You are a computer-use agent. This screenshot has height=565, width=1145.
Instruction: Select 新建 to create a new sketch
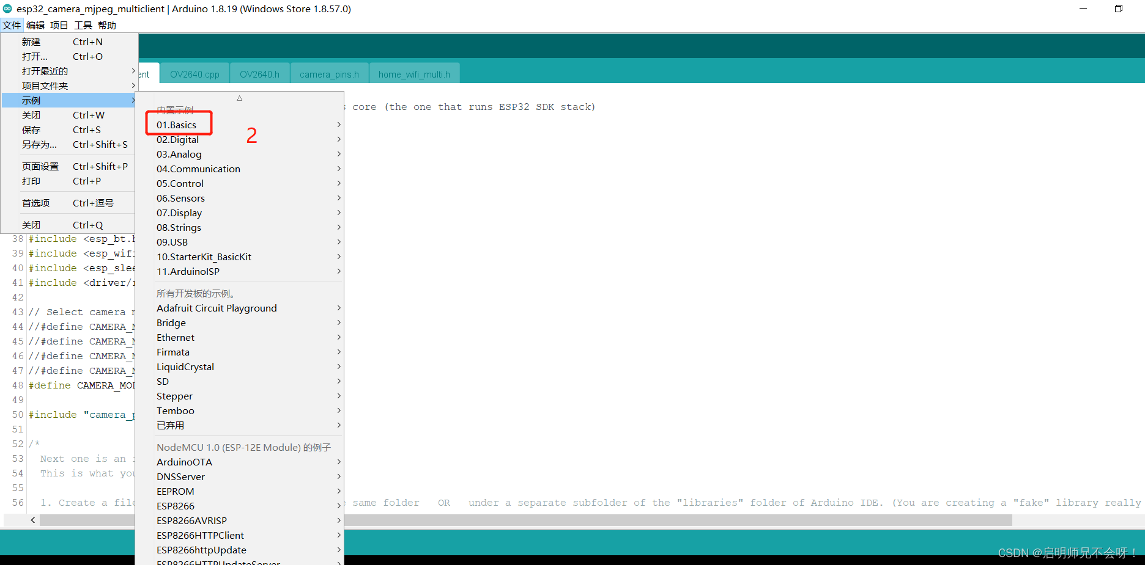31,42
